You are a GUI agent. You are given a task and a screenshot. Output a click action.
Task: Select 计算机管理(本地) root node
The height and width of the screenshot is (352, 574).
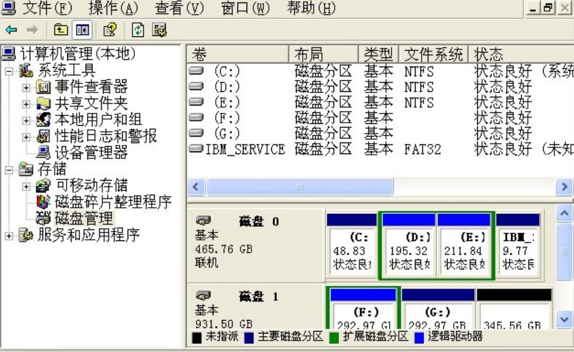[78, 54]
